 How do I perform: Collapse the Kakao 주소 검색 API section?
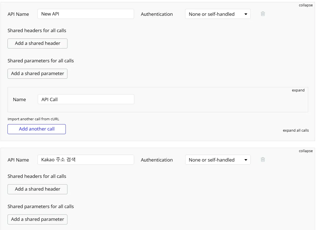[x=306, y=151]
